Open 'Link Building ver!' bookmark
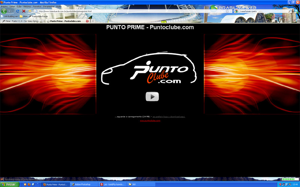Image resolution: width=300 pixels, height=187 pixels. [10, 16]
